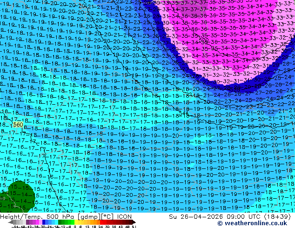Viewport: 295px width, 228px height.
Task: Click the bright red legend color swatch
Action: (101, 222)
